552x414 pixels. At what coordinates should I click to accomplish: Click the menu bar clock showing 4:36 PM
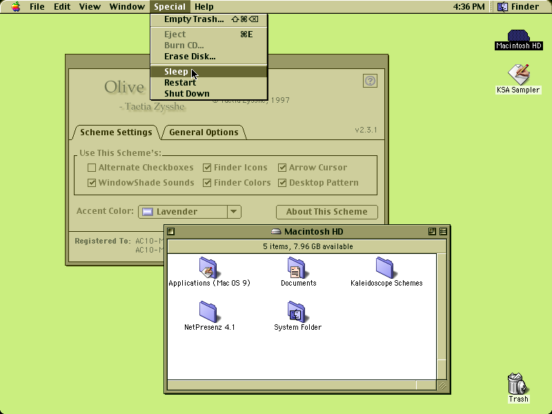click(469, 7)
